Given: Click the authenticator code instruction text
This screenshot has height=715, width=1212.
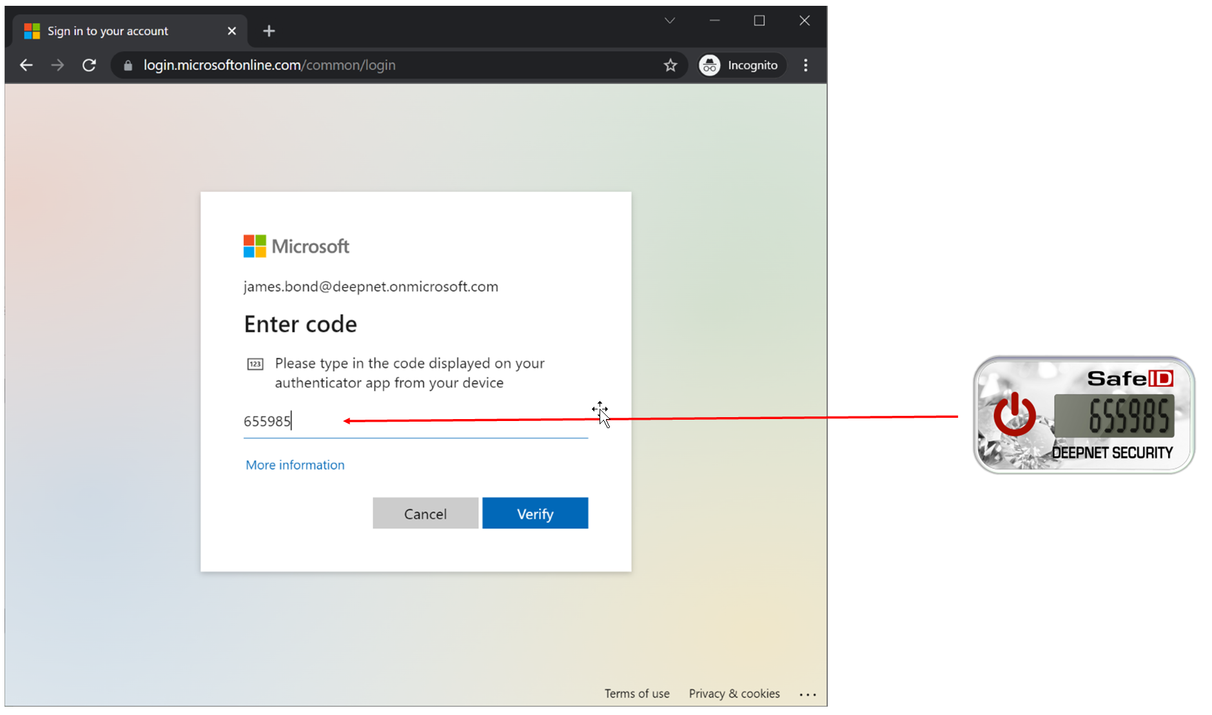Looking at the screenshot, I should click(x=410, y=373).
